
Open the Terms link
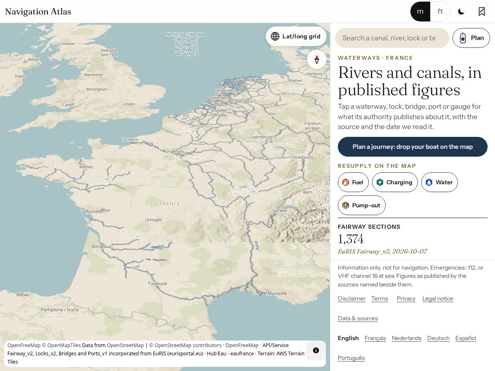point(379,298)
